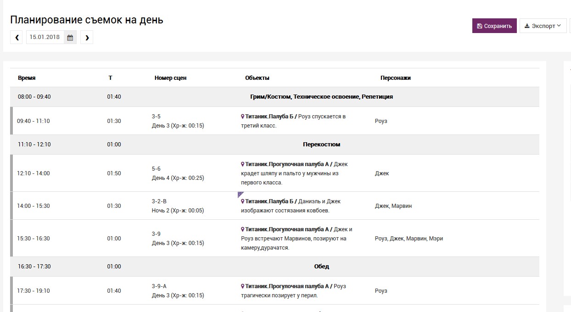Click the Грим/Костюм preparation row
Image resolution: width=571 pixels, height=312 pixels.
321,97
